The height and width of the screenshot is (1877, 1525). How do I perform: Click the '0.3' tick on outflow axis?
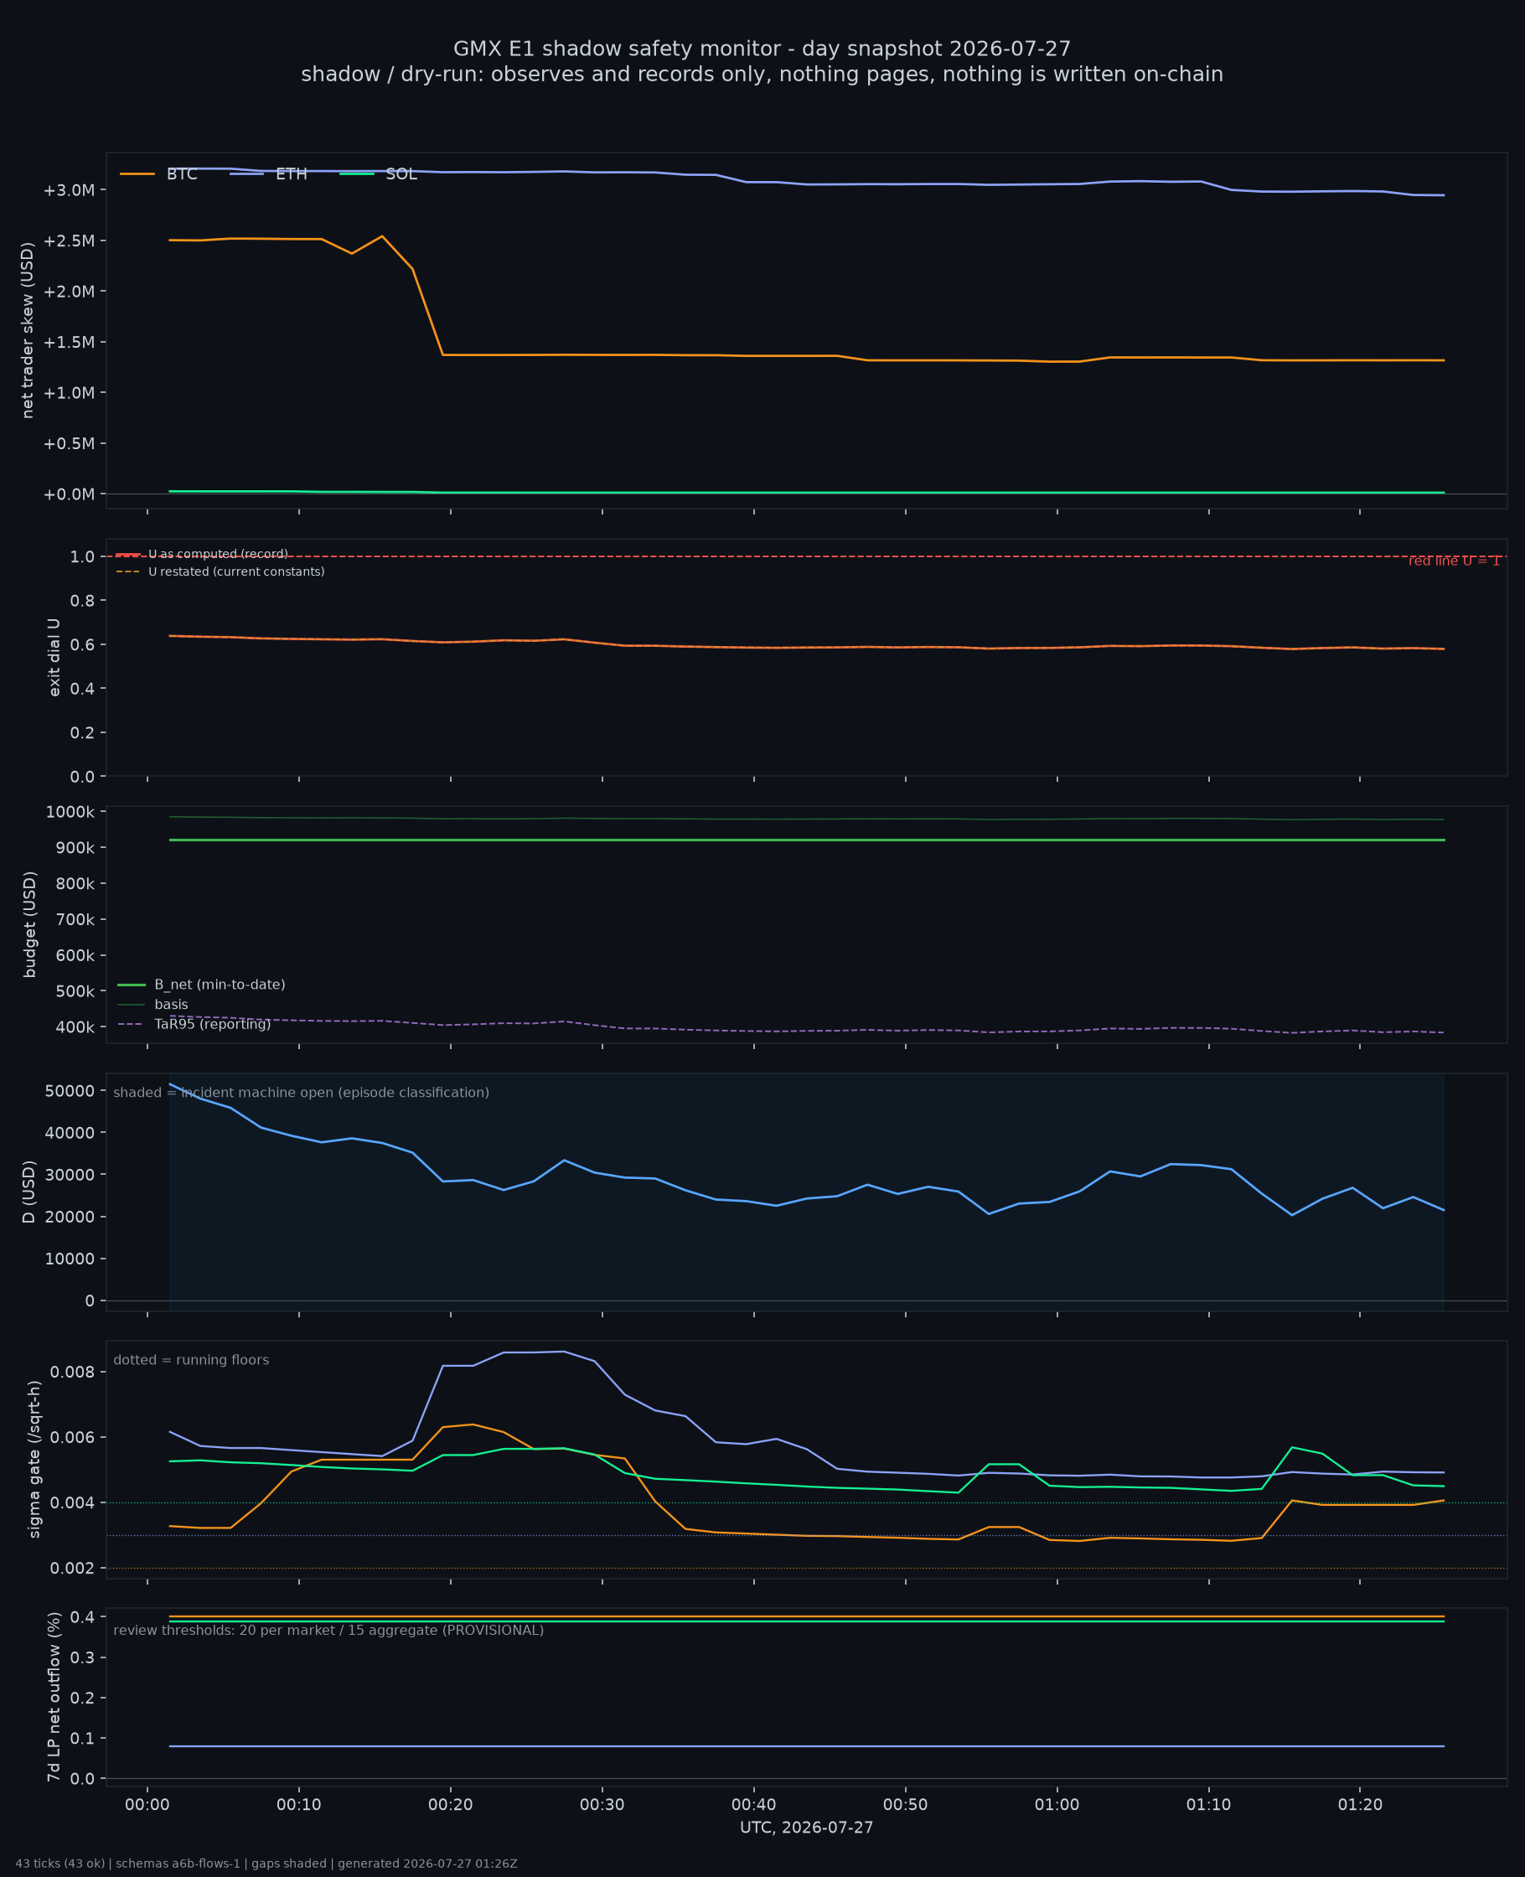pos(82,1658)
